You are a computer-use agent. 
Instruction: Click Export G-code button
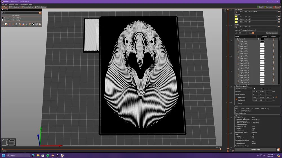[255, 150]
